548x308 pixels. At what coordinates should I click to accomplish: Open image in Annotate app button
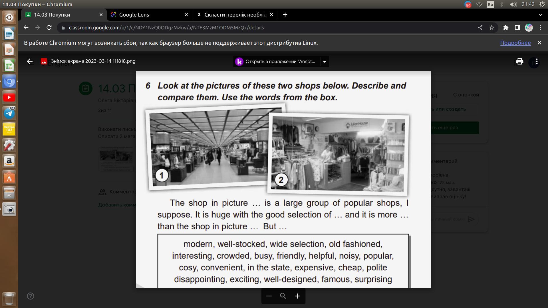pyautogui.click(x=276, y=62)
